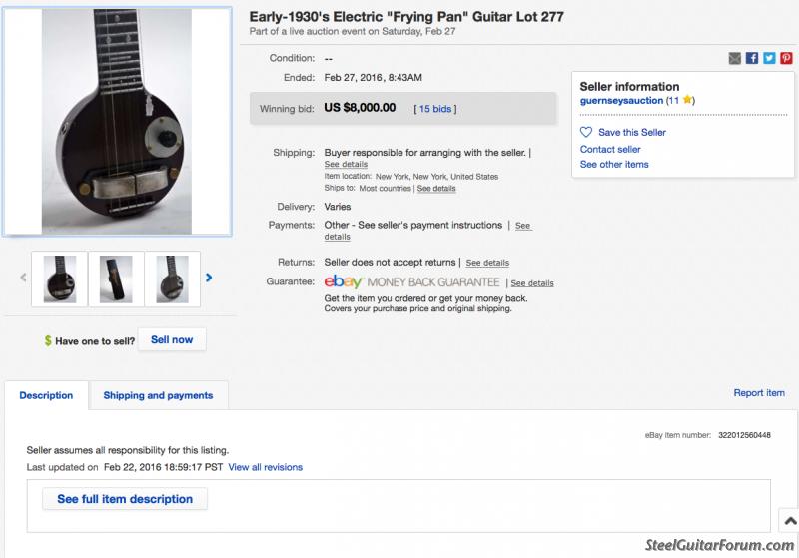Click Report item link
This screenshot has width=799, height=558.
(x=759, y=393)
